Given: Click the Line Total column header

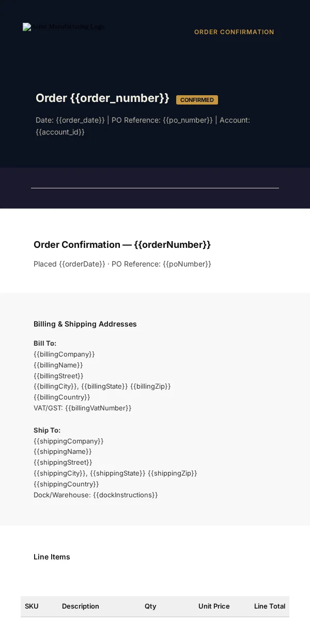Looking at the screenshot, I should (270, 606).
